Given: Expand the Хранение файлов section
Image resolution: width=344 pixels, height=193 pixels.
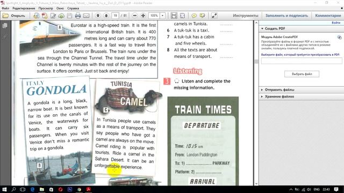Looking at the screenshot, I should pos(277,96).
